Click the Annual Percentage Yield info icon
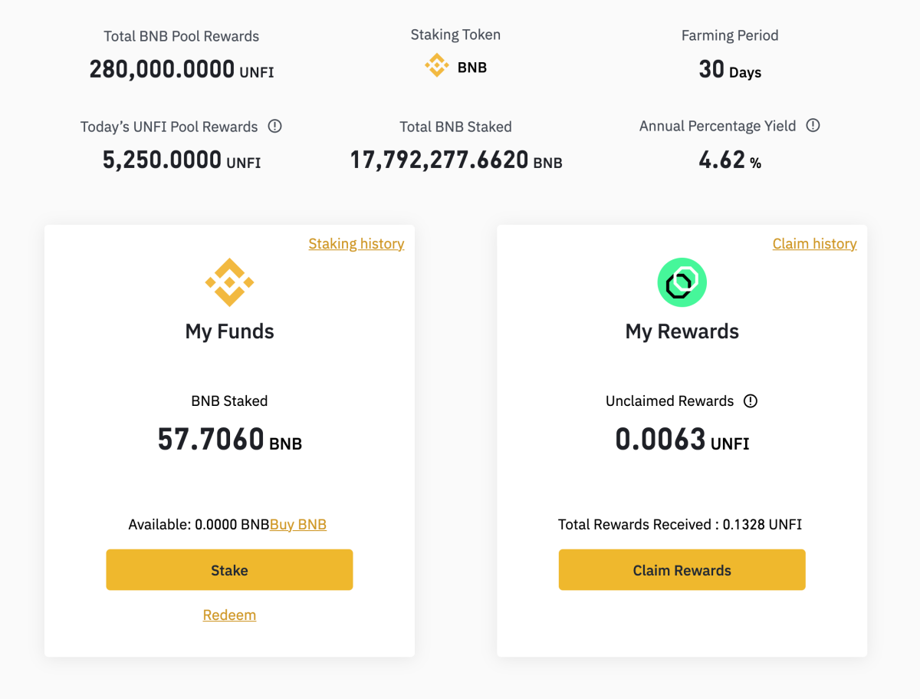 tap(813, 125)
